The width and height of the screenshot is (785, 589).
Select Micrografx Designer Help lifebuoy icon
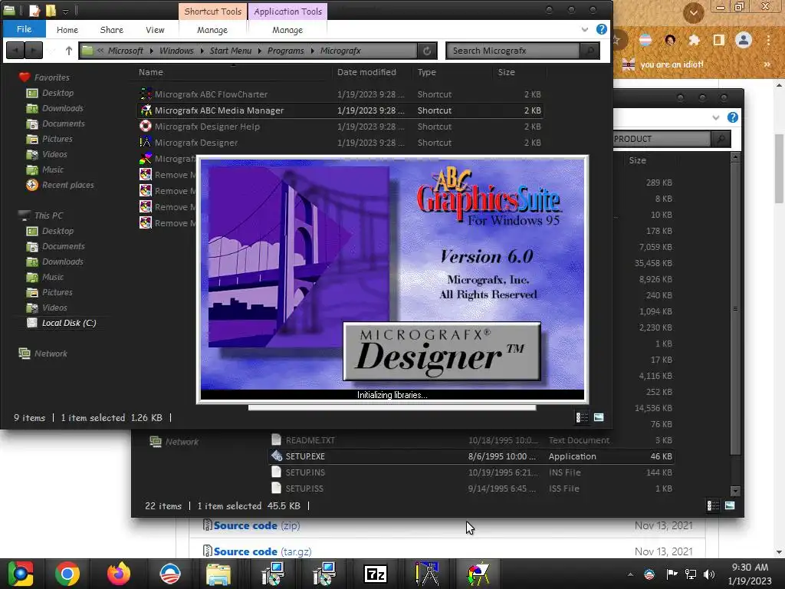(x=146, y=127)
